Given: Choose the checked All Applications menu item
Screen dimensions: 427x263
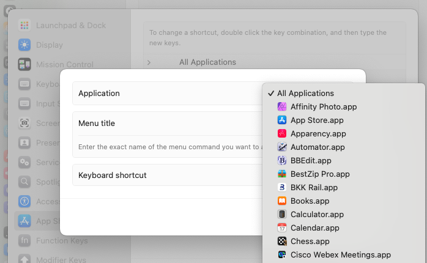Looking at the screenshot, I should point(343,94).
